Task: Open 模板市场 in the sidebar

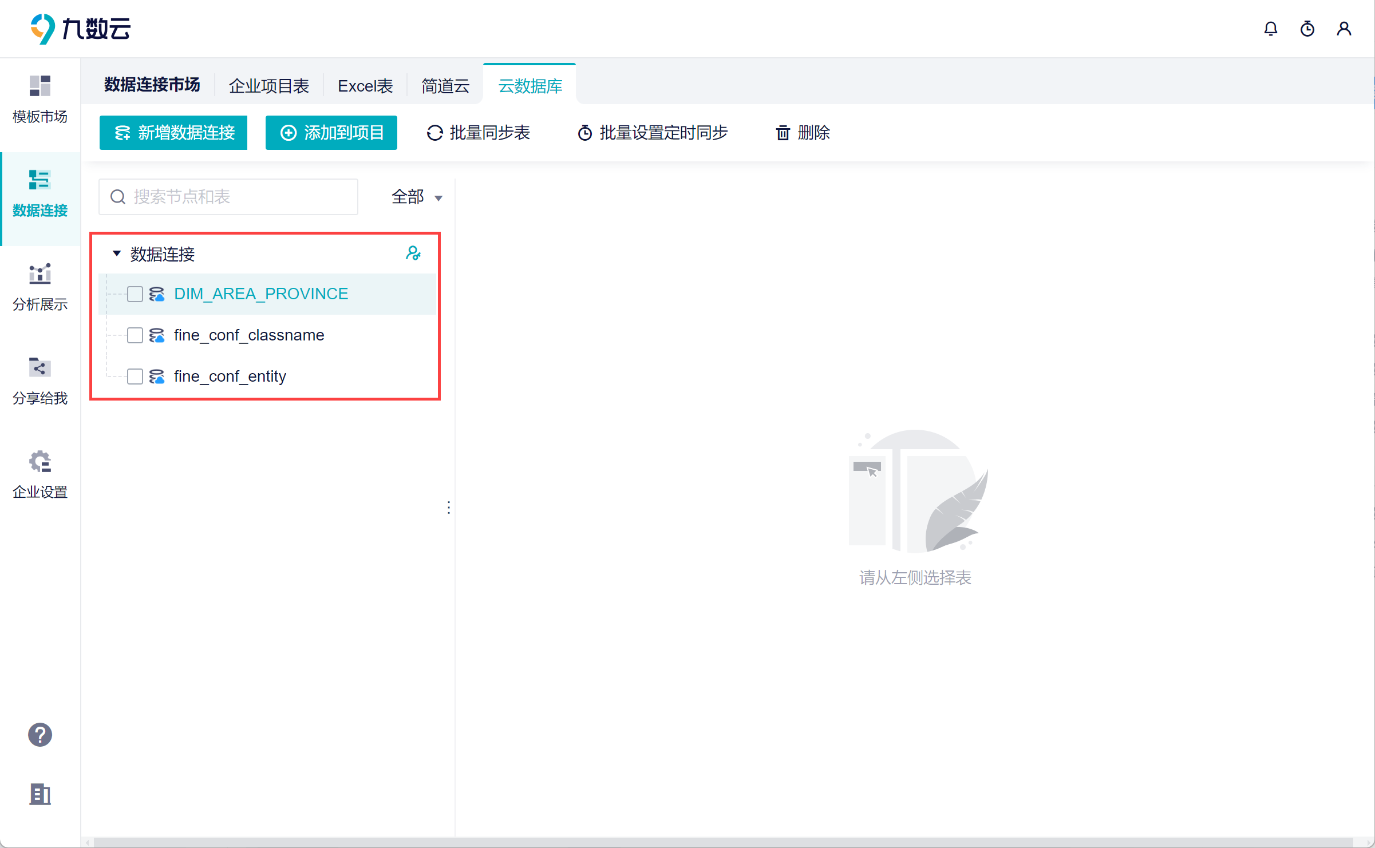Action: point(40,100)
